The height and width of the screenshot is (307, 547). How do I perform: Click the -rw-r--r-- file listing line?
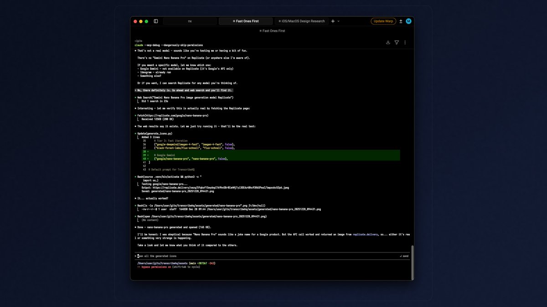tap(231, 209)
